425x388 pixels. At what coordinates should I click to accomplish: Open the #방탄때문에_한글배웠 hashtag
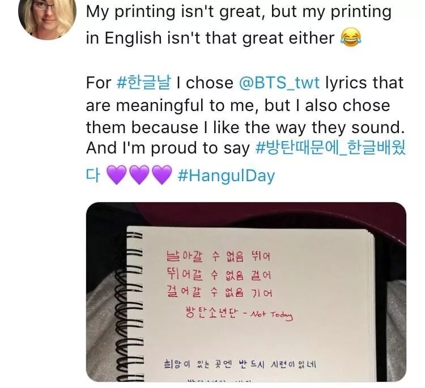pyautogui.click(x=331, y=148)
